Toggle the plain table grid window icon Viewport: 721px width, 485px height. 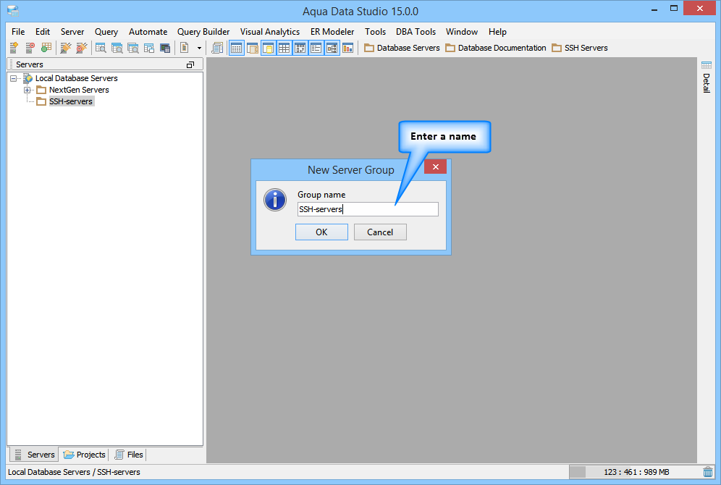pyautogui.click(x=284, y=47)
